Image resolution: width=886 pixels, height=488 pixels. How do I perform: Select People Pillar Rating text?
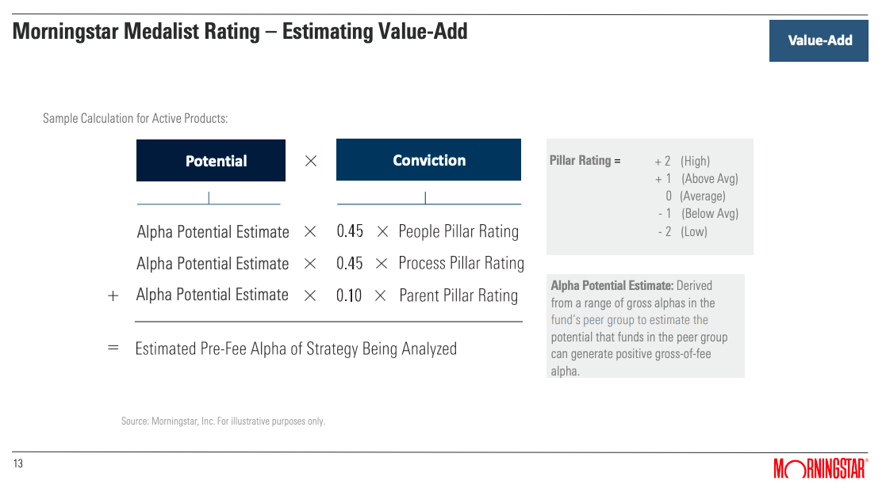(458, 231)
